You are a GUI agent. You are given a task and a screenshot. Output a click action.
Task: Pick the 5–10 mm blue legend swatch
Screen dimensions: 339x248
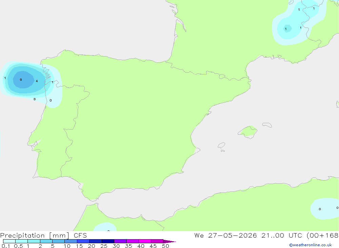(x=58, y=241)
